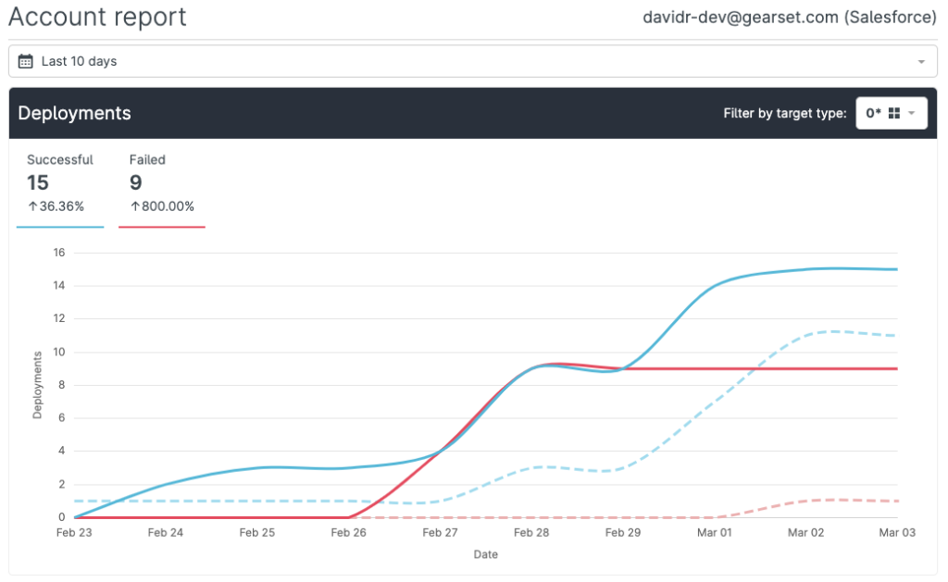
Task: Click the calendar icon in date range selector
Action: click(26, 60)
